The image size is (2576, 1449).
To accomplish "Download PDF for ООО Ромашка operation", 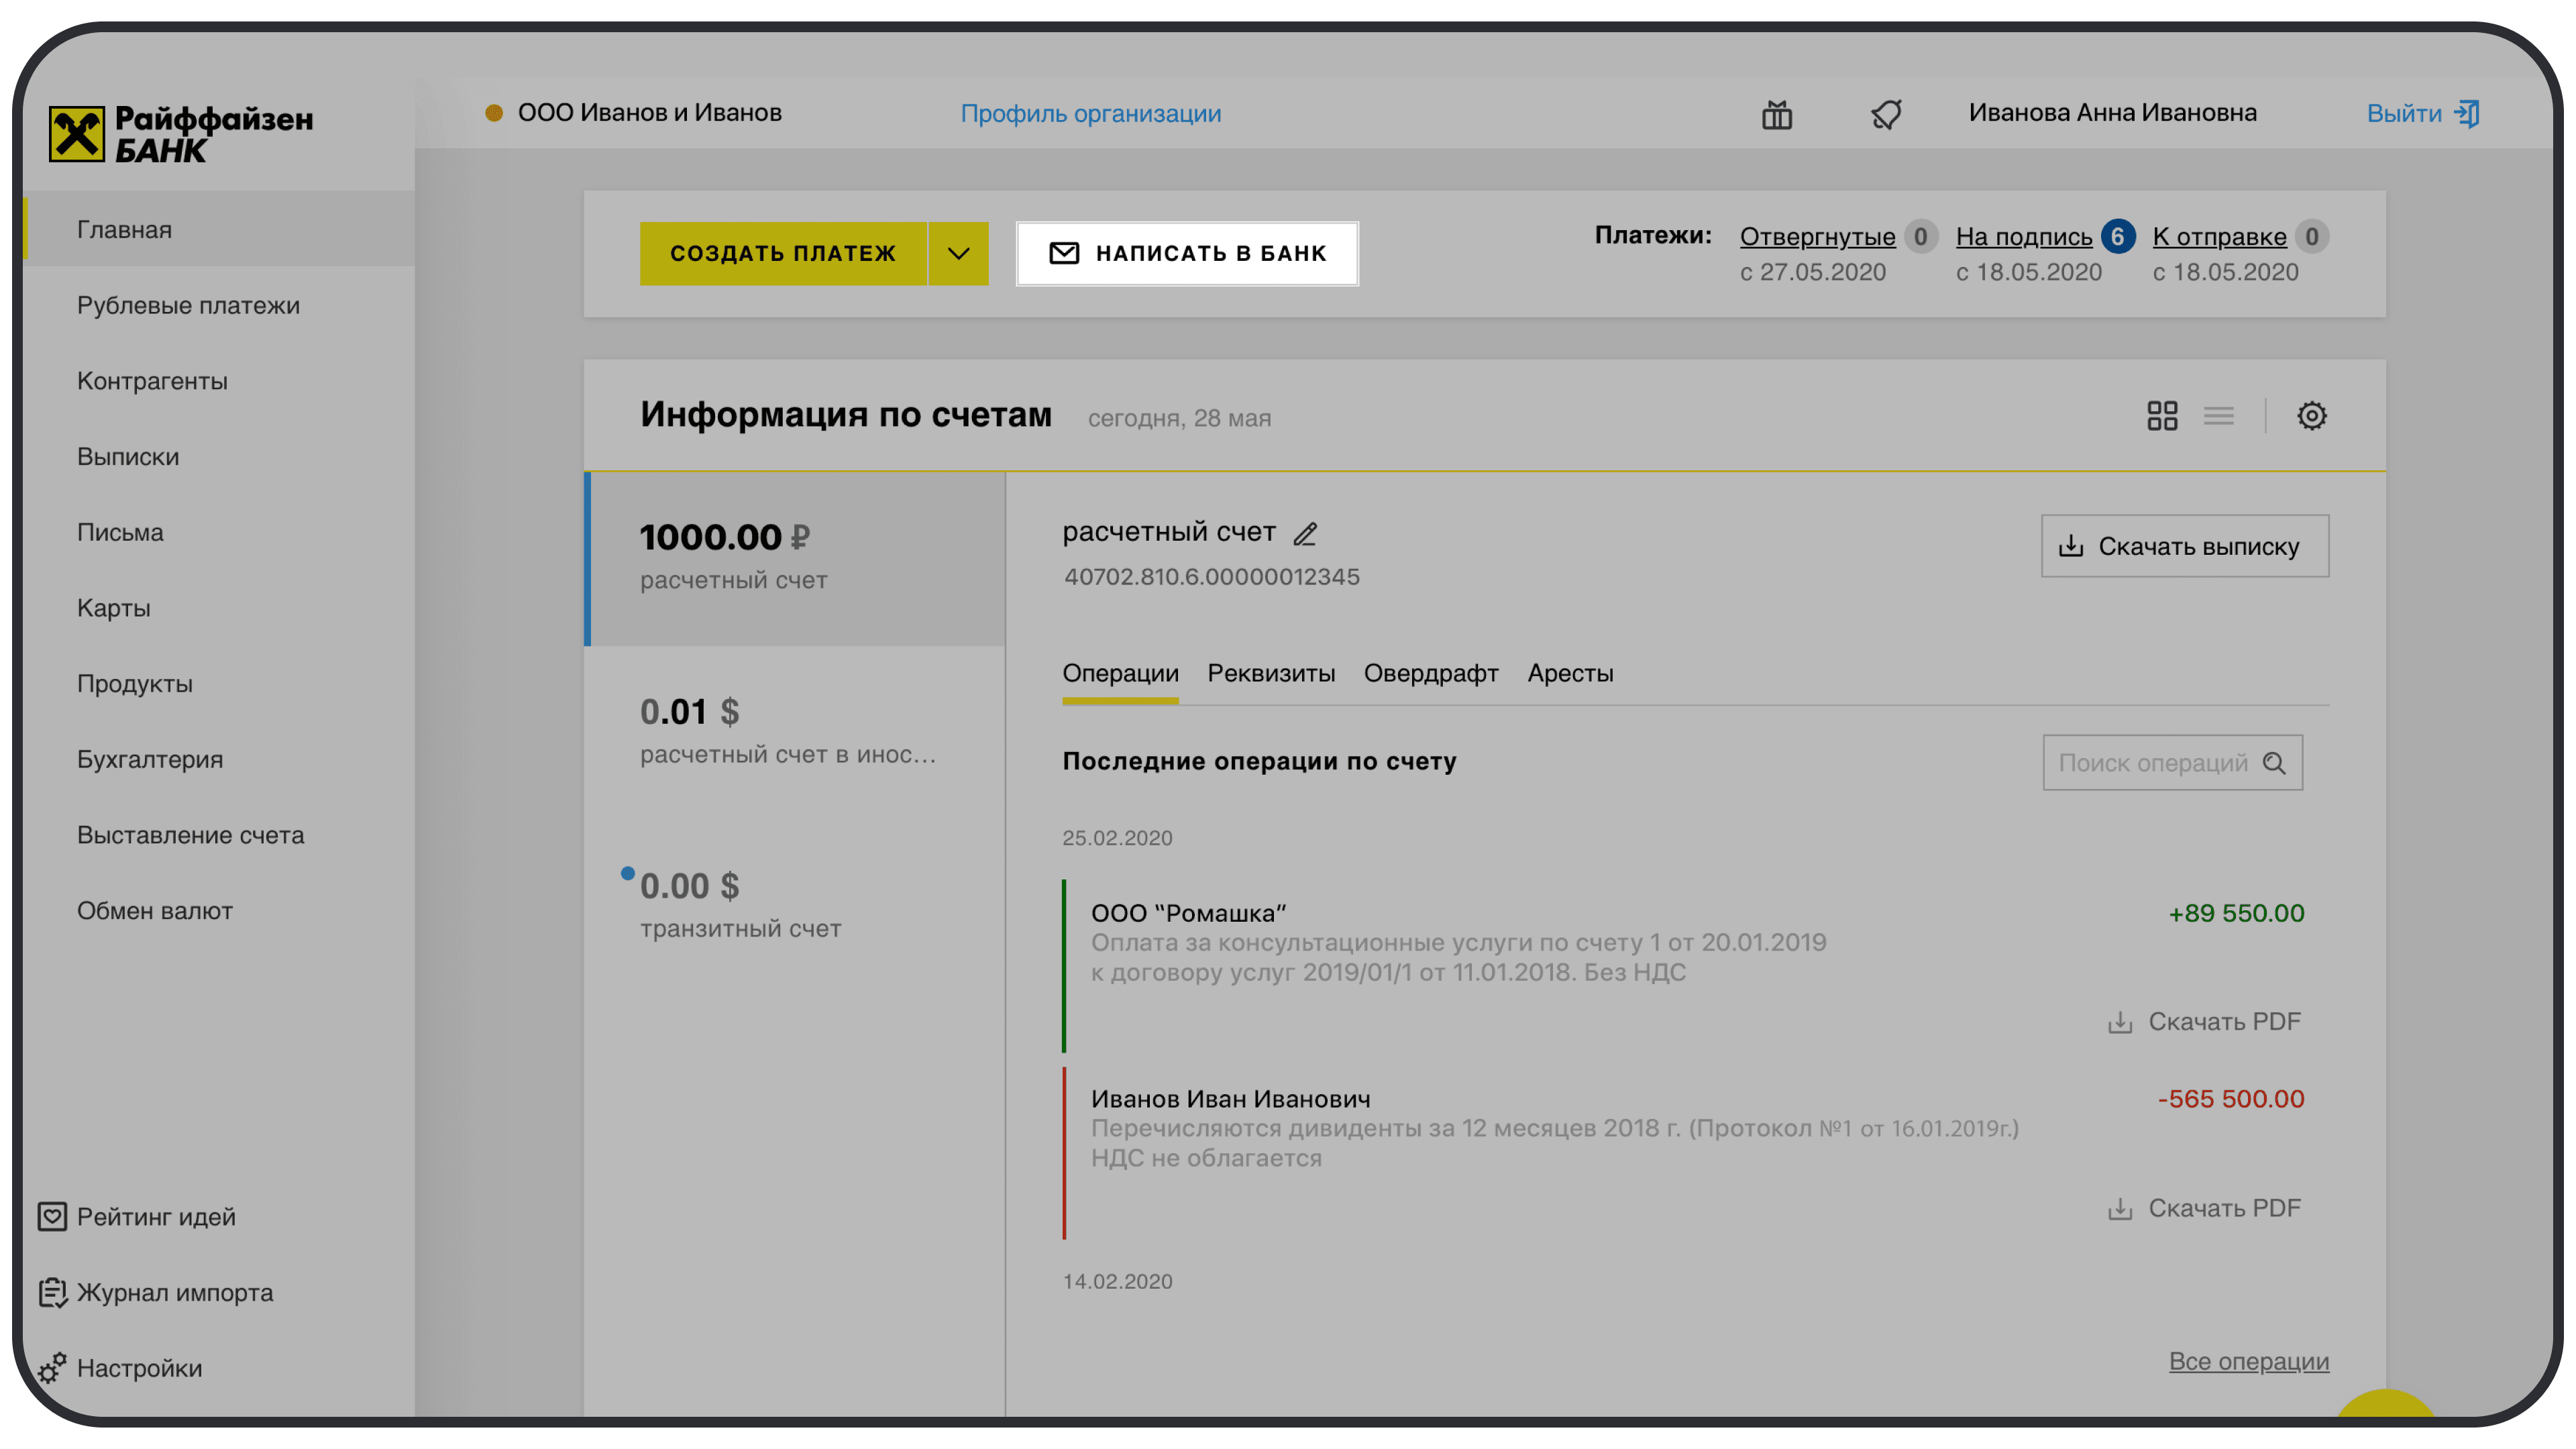I will [x=2204, y=1022].
